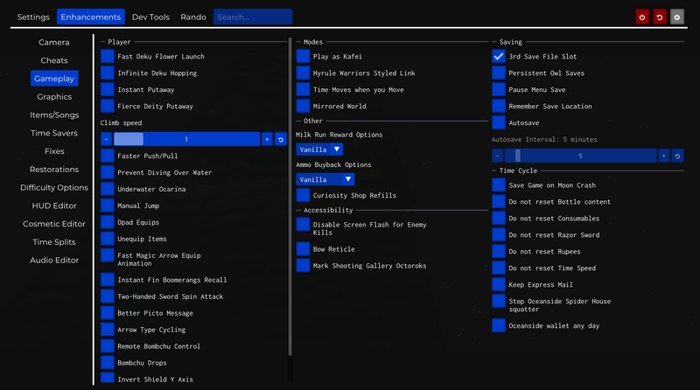The width and height of the screenshot is (700, 390).
Task: Toggle Unequip Items checkbox
Action: (107, 238)
